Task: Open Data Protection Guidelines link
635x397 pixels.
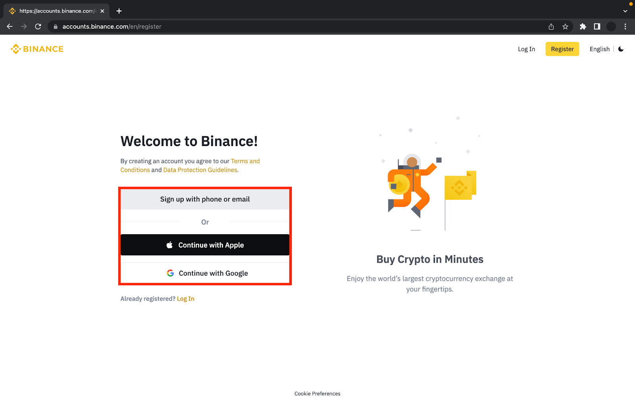Action: click(x=200, y=170)
